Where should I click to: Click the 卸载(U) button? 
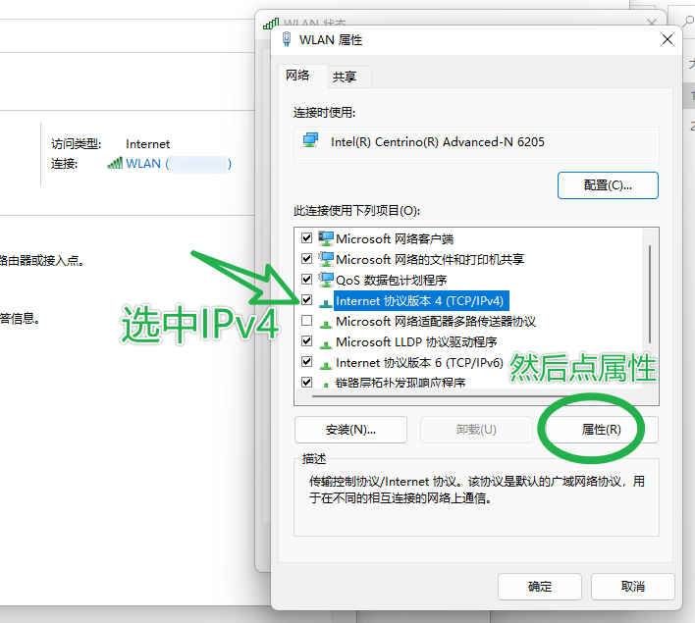[476, 430]
